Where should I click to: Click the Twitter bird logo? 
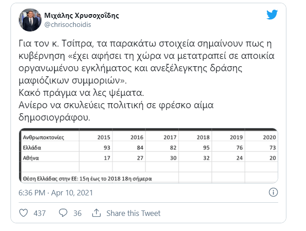(x=272, y=15)
